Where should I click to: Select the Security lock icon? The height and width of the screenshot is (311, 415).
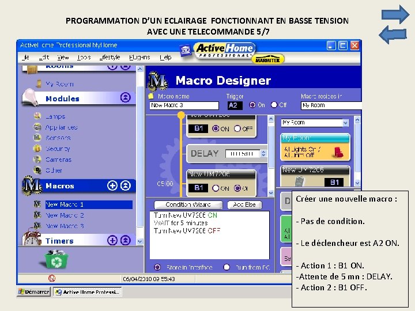(37, 149)
